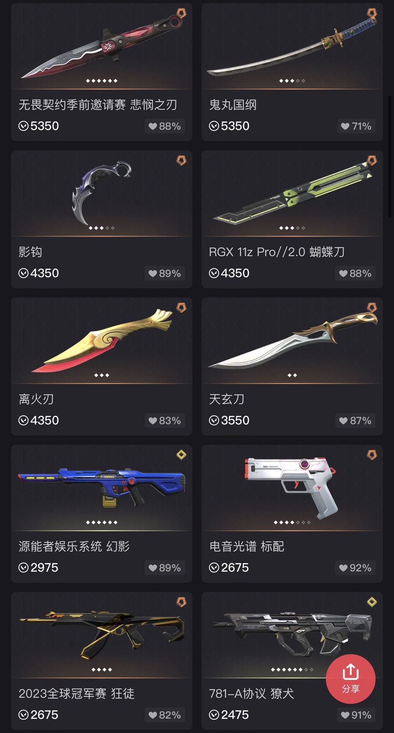Like the 2023全球冠军赛 狂徒 at 82%
394x733 pixels.
click(165, 715)
